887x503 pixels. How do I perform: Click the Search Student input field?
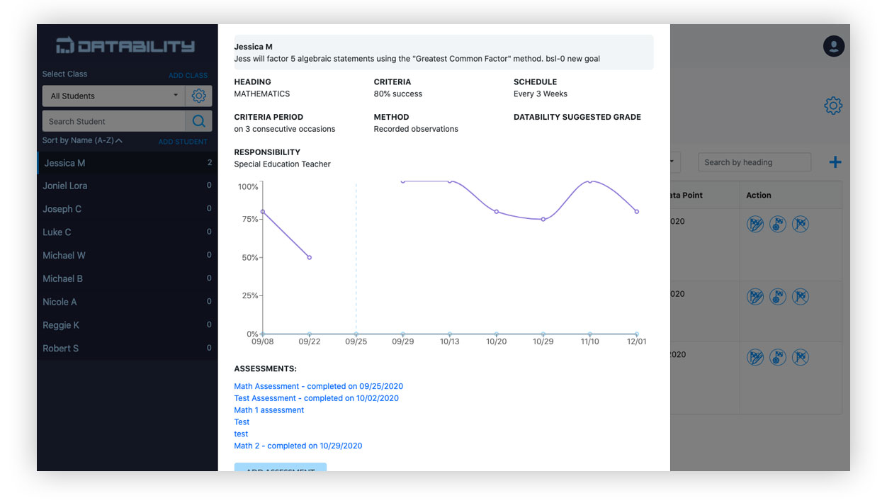click(113, 121)
